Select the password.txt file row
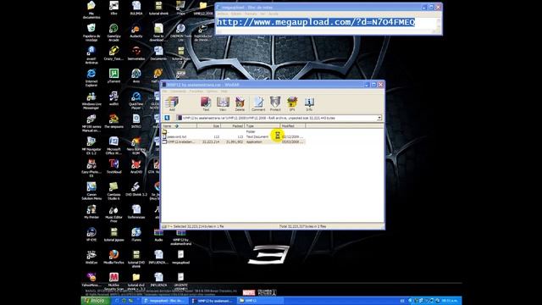Image resolution: width=542 pixels, height=305 pixels. point(234,137)
